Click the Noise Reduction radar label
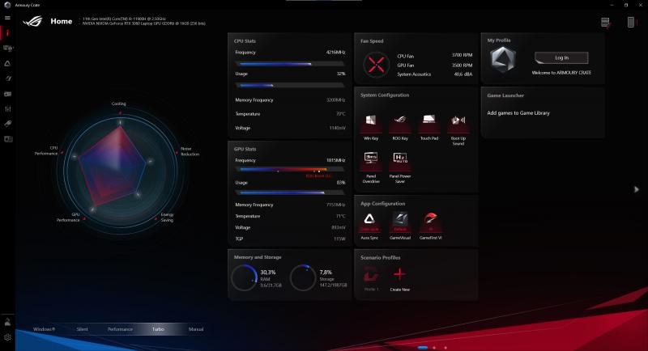 pos(190,151)
